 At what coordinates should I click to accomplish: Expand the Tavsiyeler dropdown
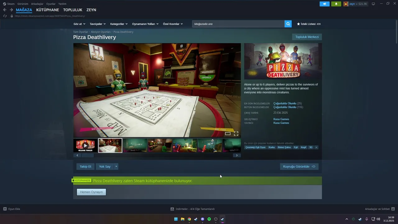point(98,24)
